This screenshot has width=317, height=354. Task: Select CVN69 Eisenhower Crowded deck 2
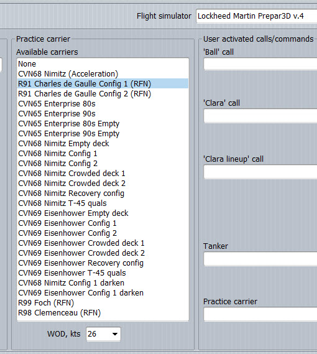point(103,253)
